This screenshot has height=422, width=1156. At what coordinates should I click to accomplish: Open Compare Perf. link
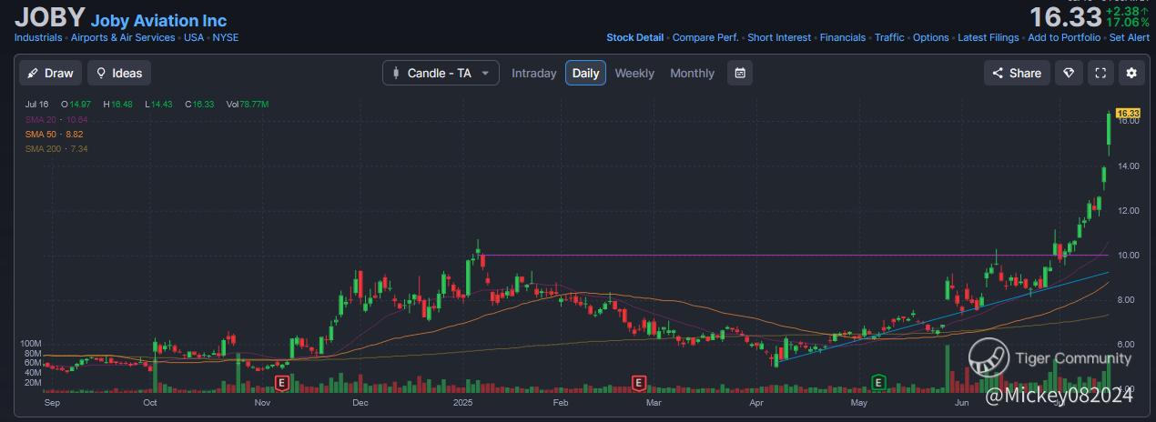pyautogui.click(x=705, y=37)
